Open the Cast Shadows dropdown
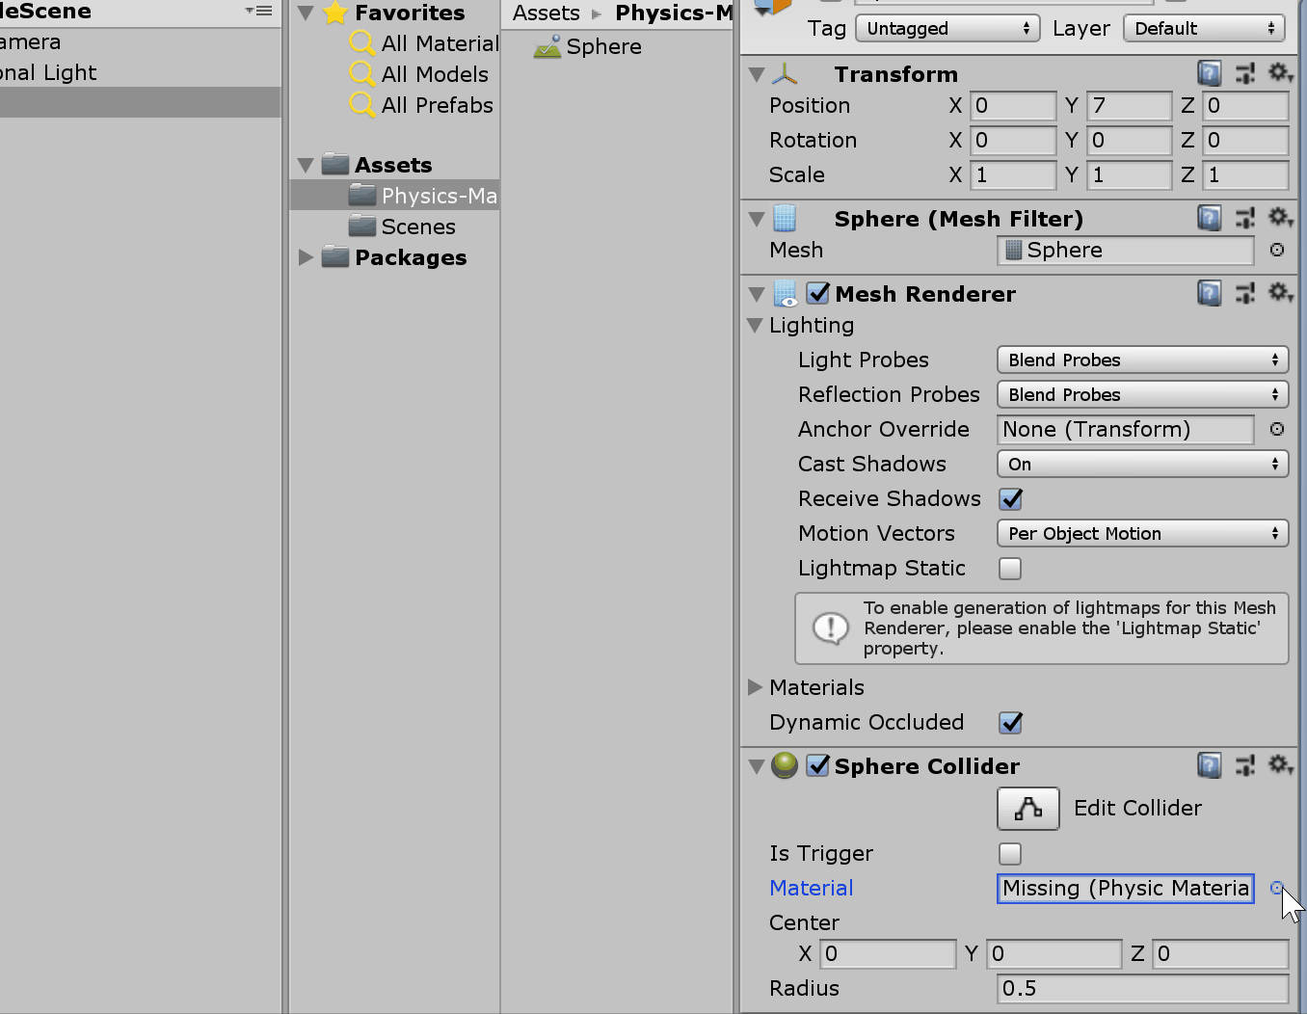The height and width of the screenshot is (1014, 1307). [1142, 465]
